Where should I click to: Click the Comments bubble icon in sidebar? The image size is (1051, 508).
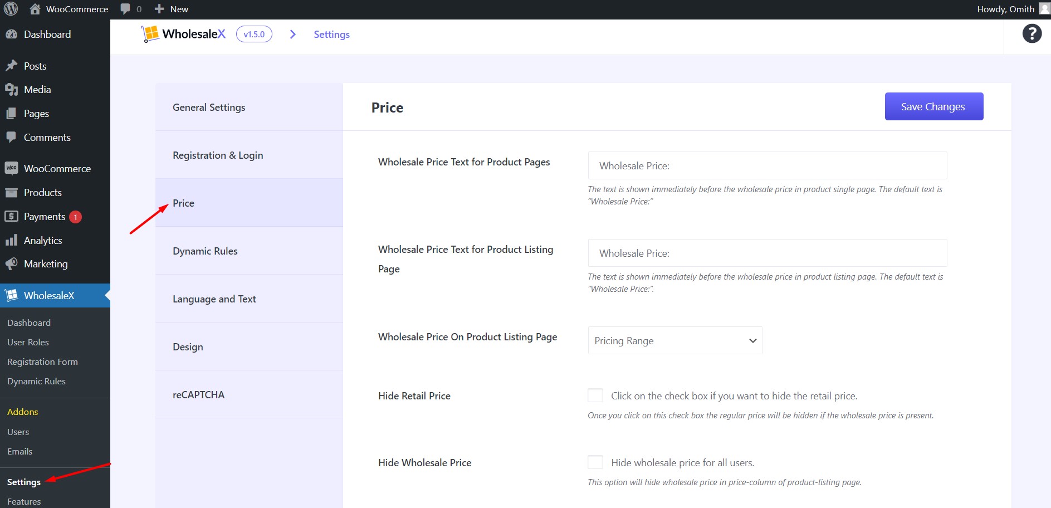(x=12, y=137)
